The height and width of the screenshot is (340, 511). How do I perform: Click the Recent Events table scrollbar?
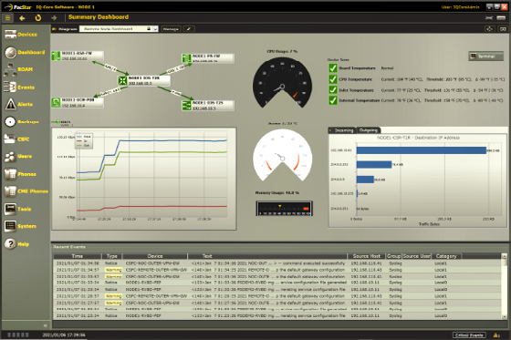point(504,286)
